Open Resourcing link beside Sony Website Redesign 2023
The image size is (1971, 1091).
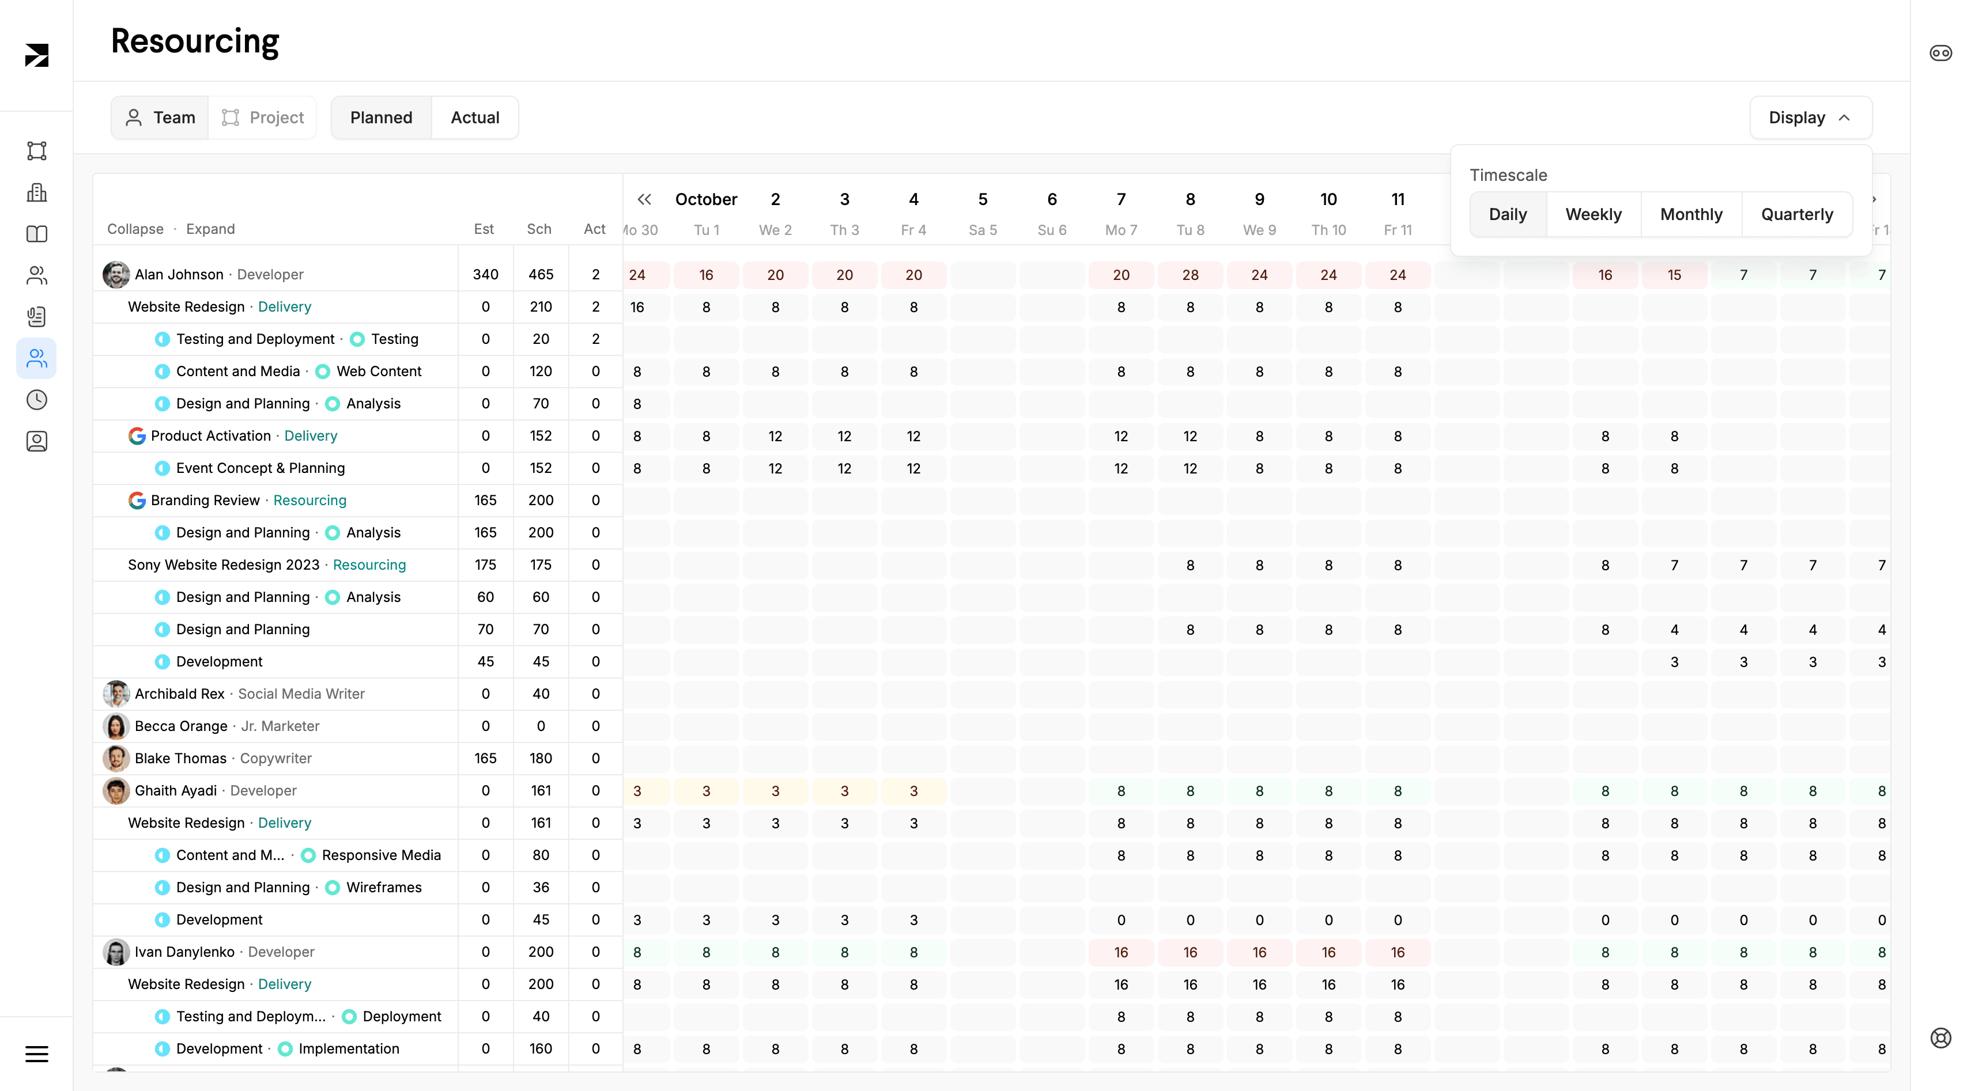point(369,565)
